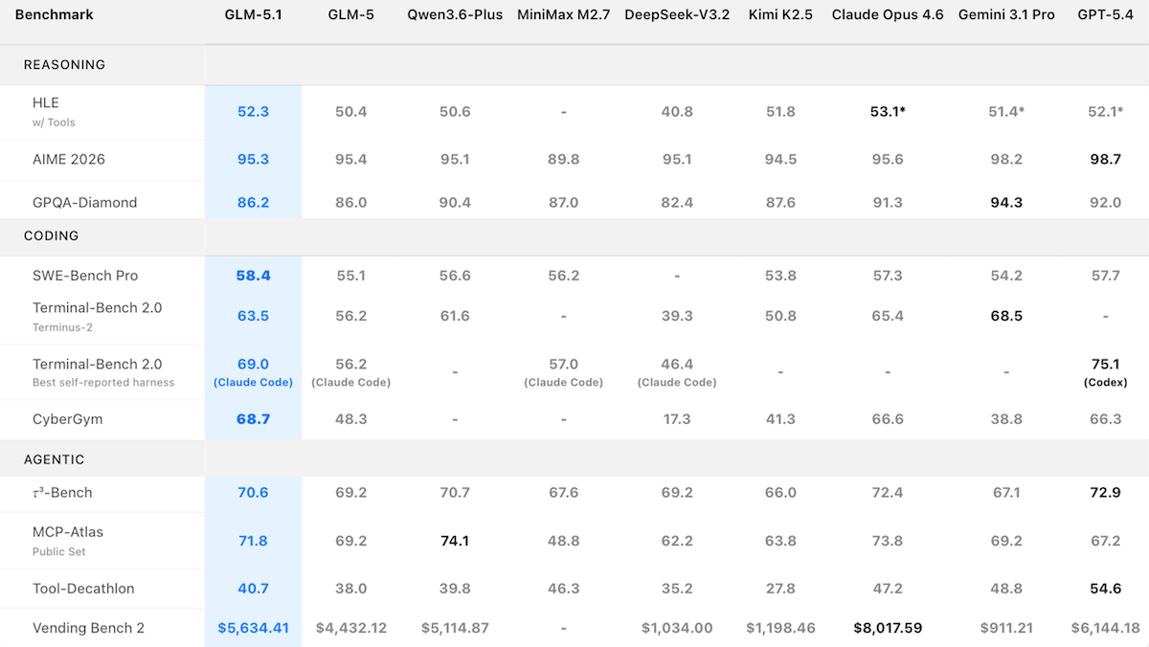This screenshot has width=1149, height=647.
Task: Select the Vending Bench 2 row label
Action: pyautogui.click(x=81, y=628)
